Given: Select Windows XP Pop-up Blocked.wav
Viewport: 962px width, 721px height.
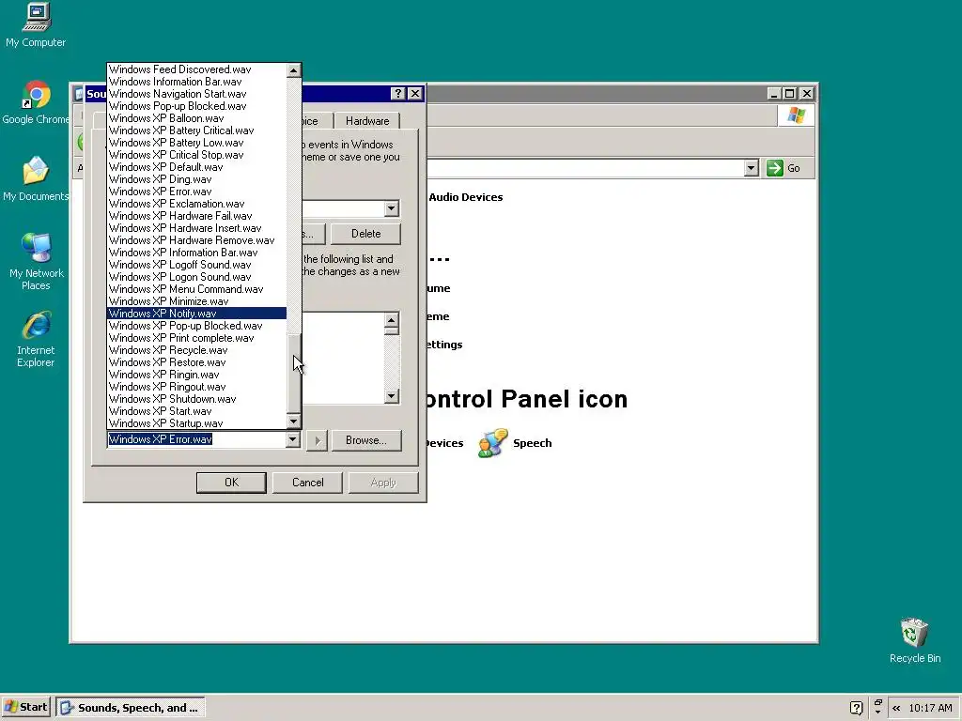Looking at the screenshot, I should (197, 326).
